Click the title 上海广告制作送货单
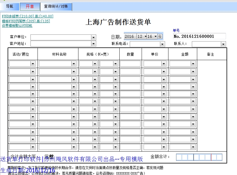Image resolution: width=237 pixels, height=175 pixels. 118,22
